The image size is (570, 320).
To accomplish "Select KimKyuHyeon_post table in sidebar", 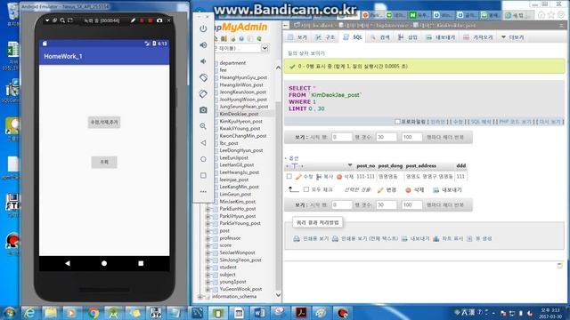I will point(240,121).
